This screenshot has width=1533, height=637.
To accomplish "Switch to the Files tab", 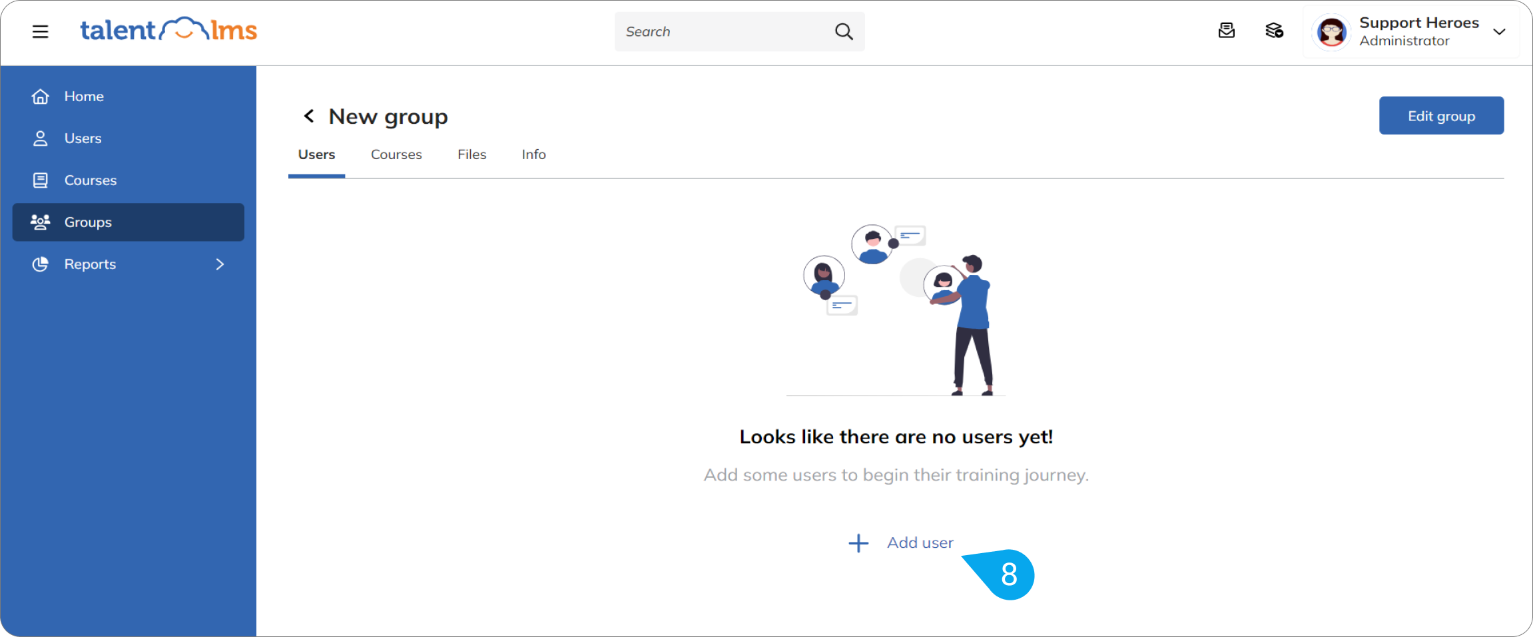I will coord(471,154).
